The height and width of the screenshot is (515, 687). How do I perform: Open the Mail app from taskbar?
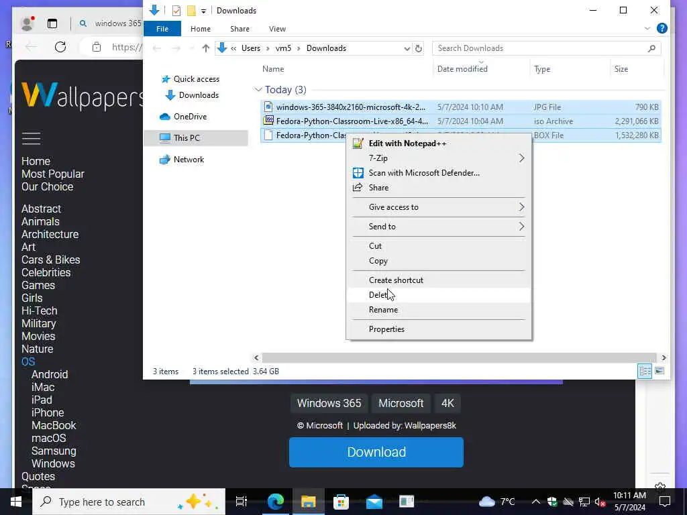pyautogui.click(x=374, y=502)
